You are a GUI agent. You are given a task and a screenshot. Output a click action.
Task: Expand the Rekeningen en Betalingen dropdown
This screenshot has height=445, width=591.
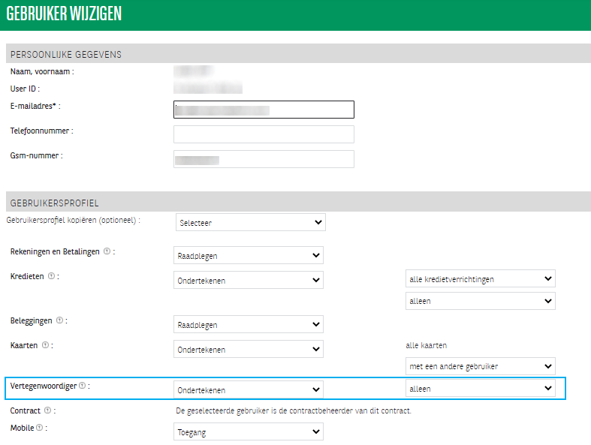tap(248, 256)
